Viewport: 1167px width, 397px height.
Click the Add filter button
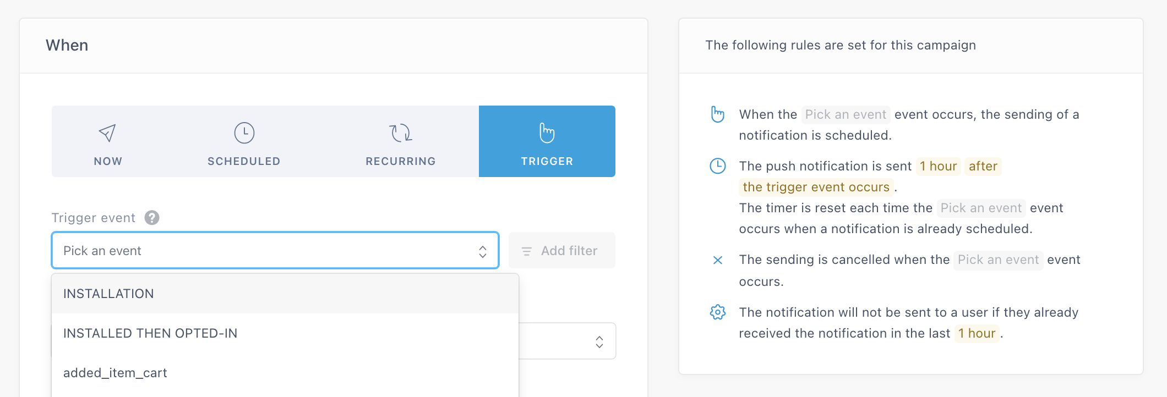562,251
